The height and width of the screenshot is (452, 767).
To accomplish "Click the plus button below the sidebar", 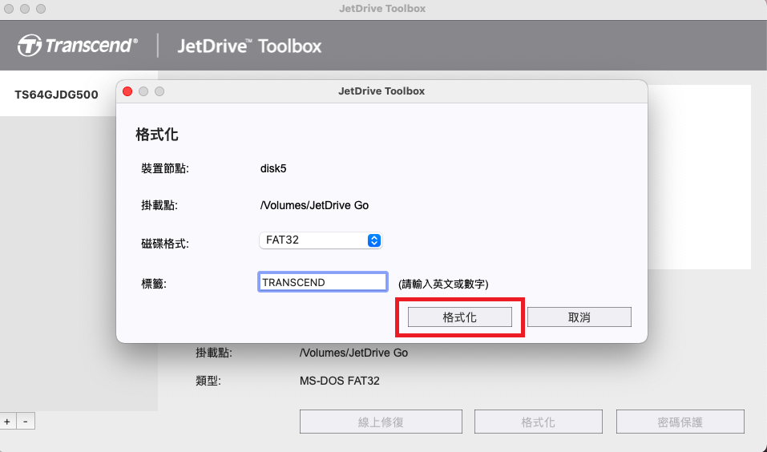I will point(7,422).
